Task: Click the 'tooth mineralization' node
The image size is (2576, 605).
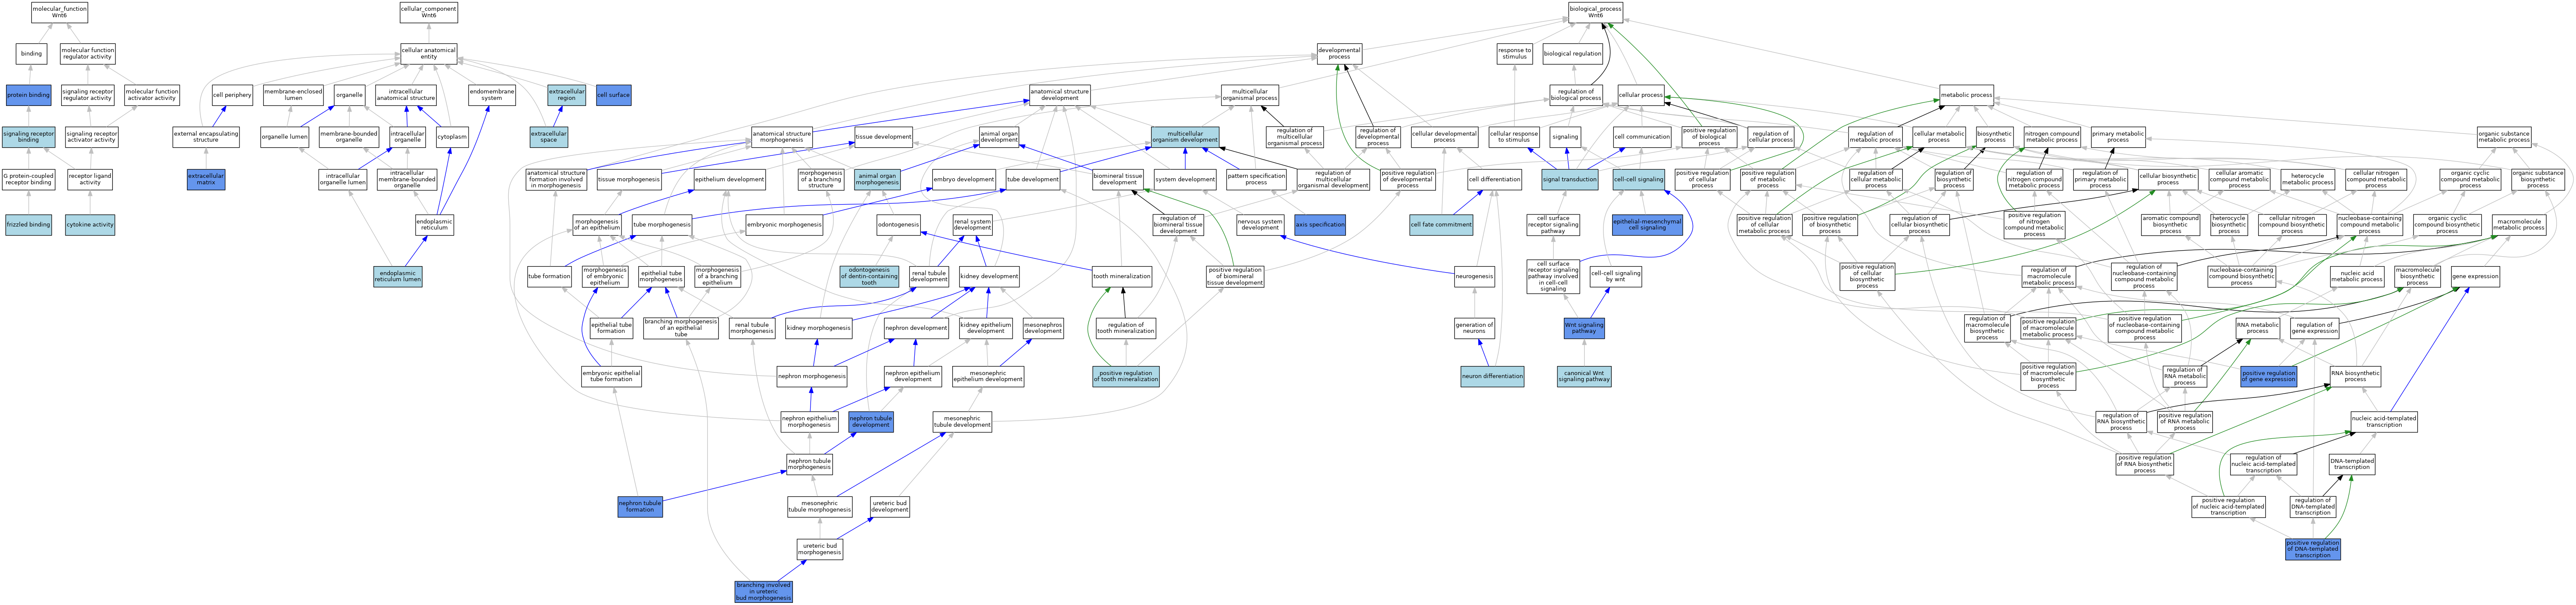Action: click(1122, 276)
